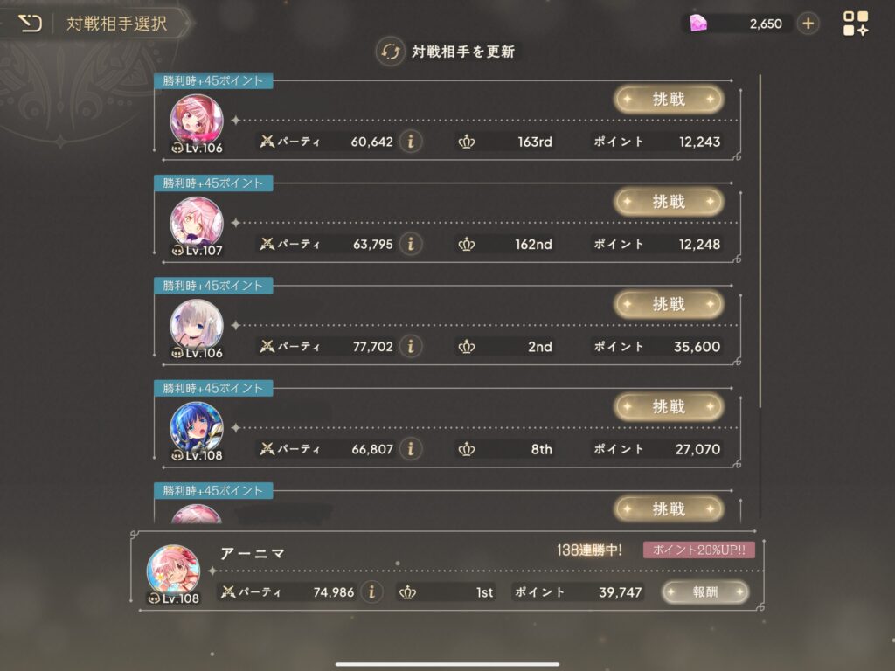Open party info icon next to 63,795
This screenshot has width=895, height=671.
point(411,244)
